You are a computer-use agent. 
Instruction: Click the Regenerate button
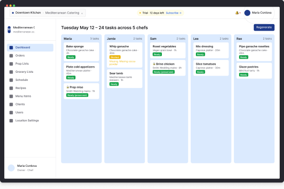coord(264,27)
